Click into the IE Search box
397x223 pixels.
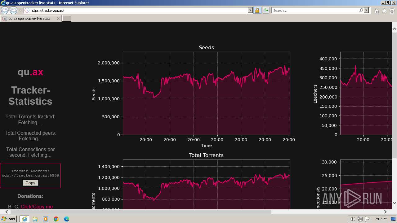coord(315,11)
